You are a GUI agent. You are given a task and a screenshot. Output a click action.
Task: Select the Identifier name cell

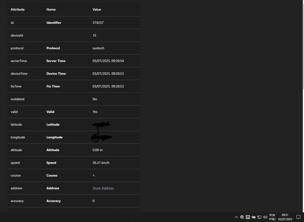(x=54, y=22)
